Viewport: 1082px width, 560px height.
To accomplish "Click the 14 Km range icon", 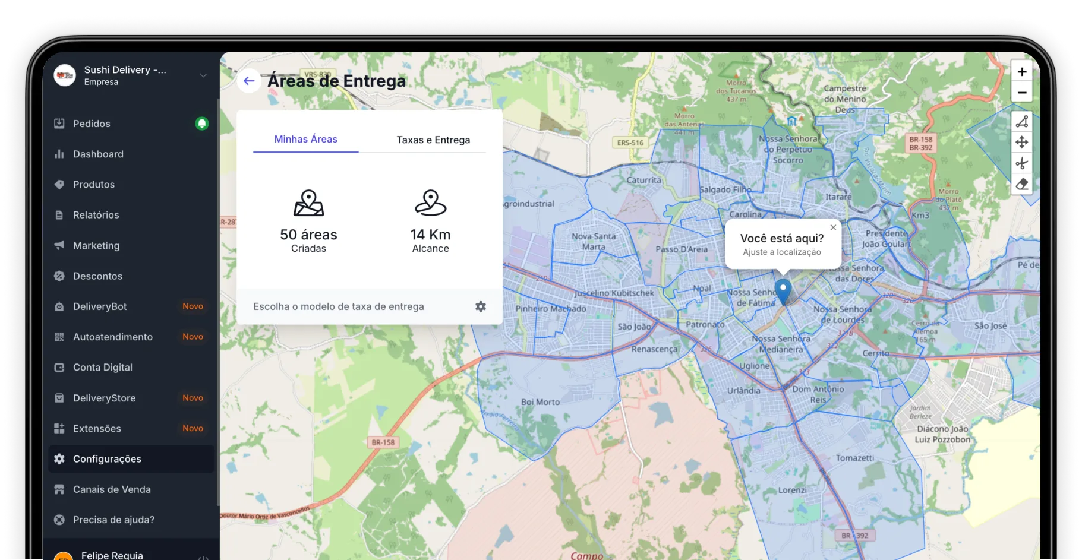I will click(x=431, y=203).
